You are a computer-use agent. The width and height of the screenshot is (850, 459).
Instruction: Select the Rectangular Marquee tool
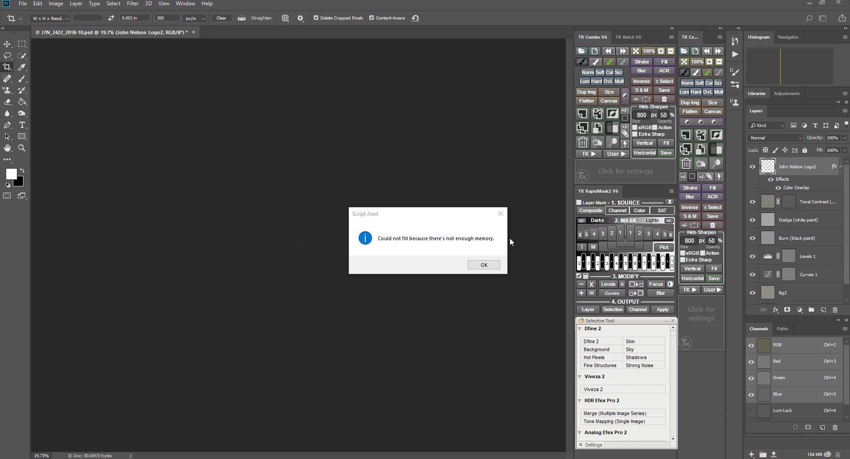pos(22,44)
